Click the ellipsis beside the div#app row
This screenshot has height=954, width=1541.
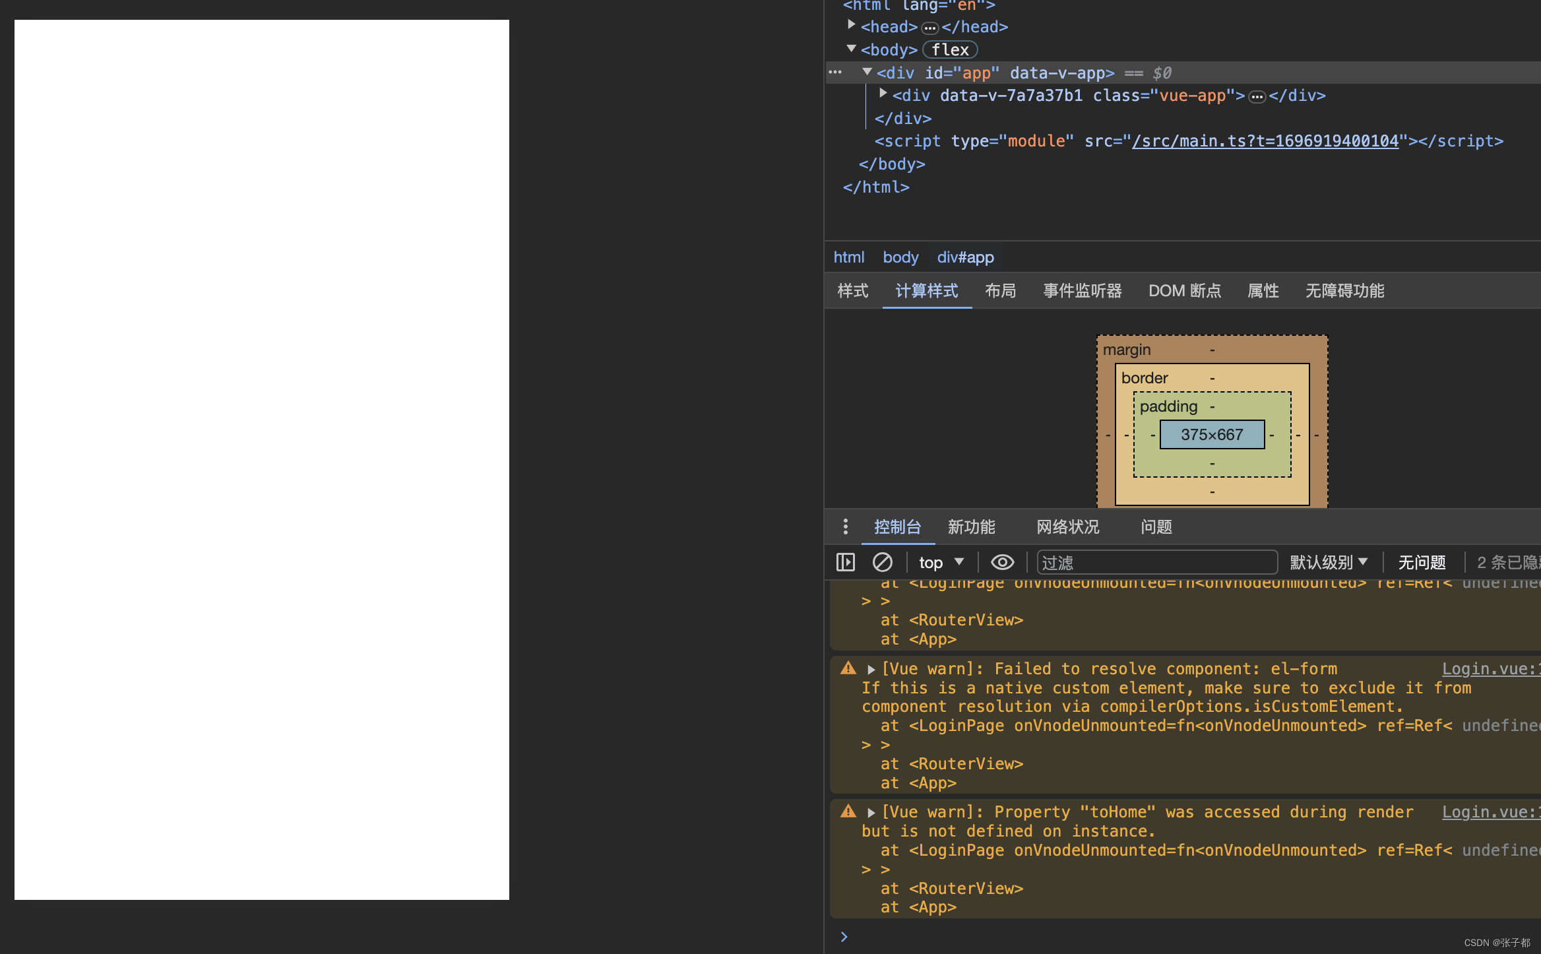835,73
